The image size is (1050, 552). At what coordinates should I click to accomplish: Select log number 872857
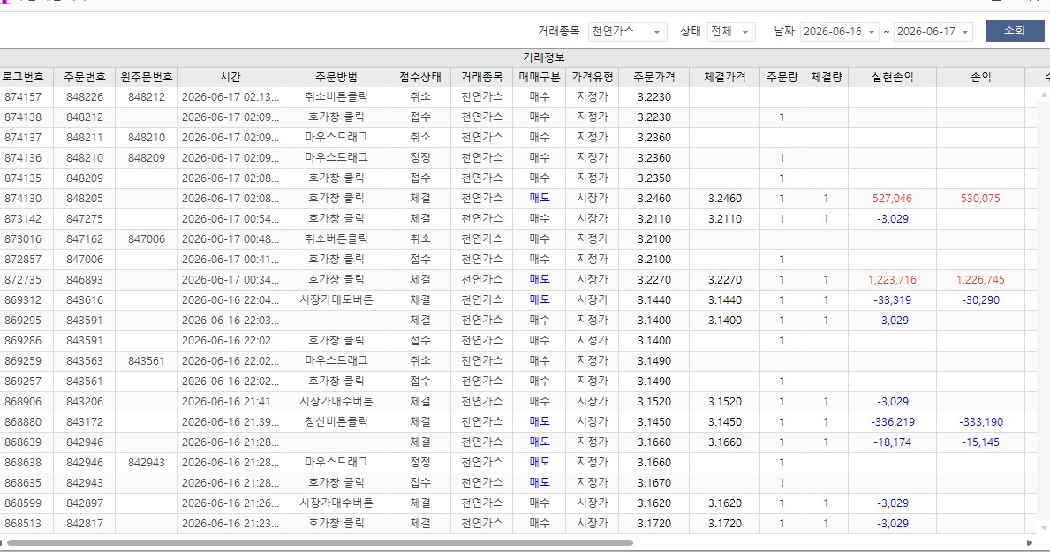[23, 260]
